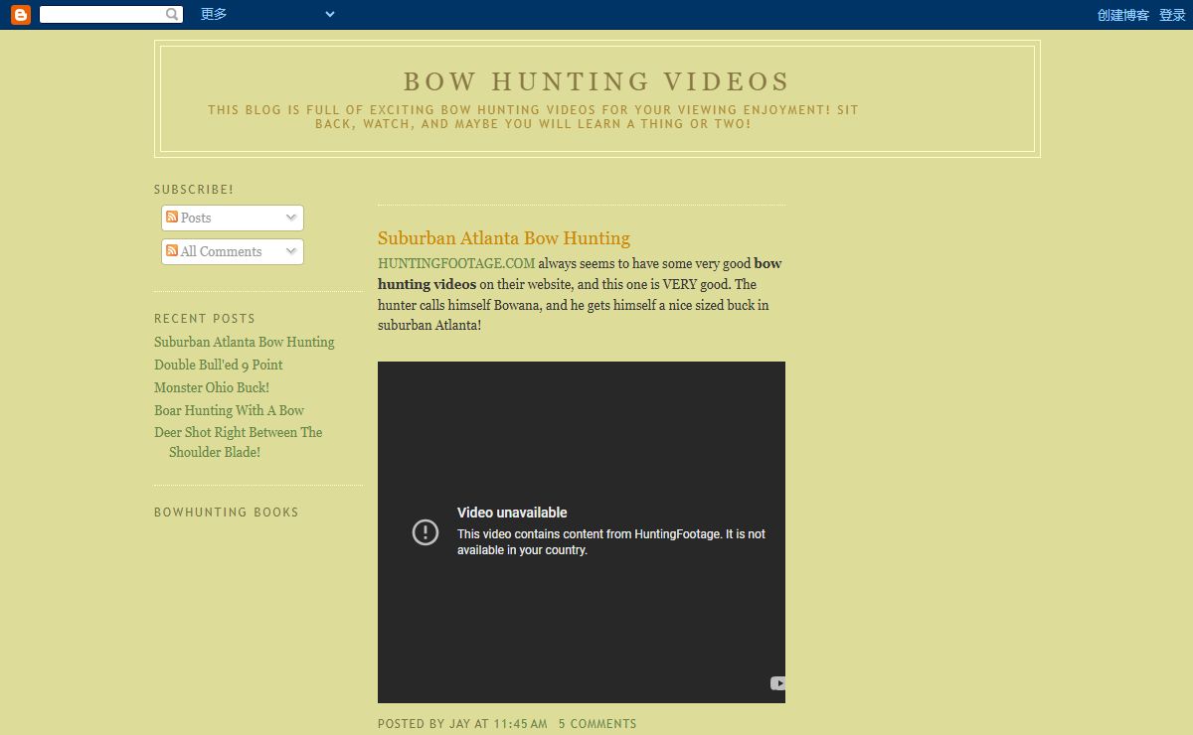Click the YouTube logo in video player
The width and height of the screenshot is (1193, 735).
[x=777, y=683]
